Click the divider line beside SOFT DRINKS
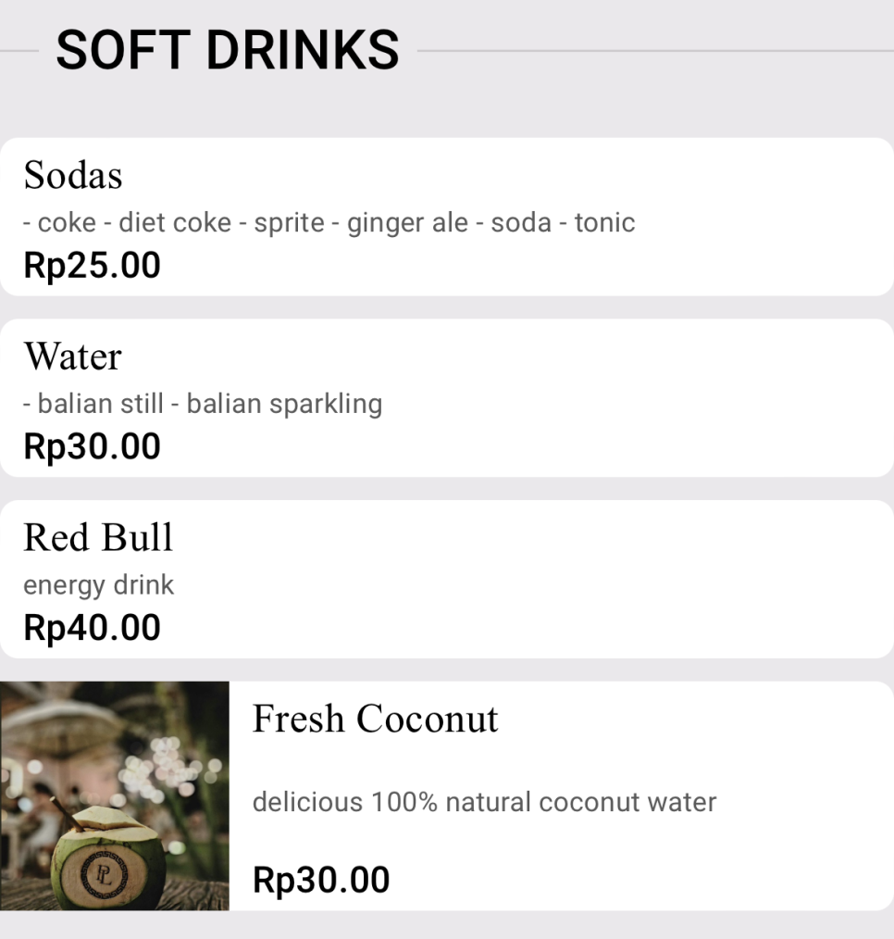This screenshot has height=939, width=894. [655, 51]
